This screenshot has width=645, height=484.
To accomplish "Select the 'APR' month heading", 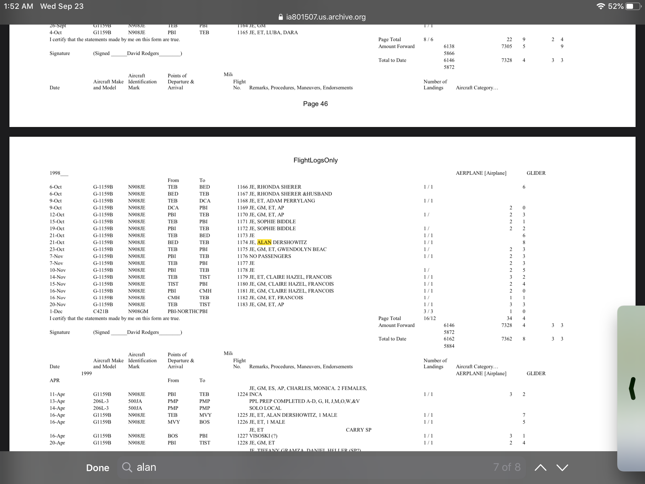I will 54,380.
